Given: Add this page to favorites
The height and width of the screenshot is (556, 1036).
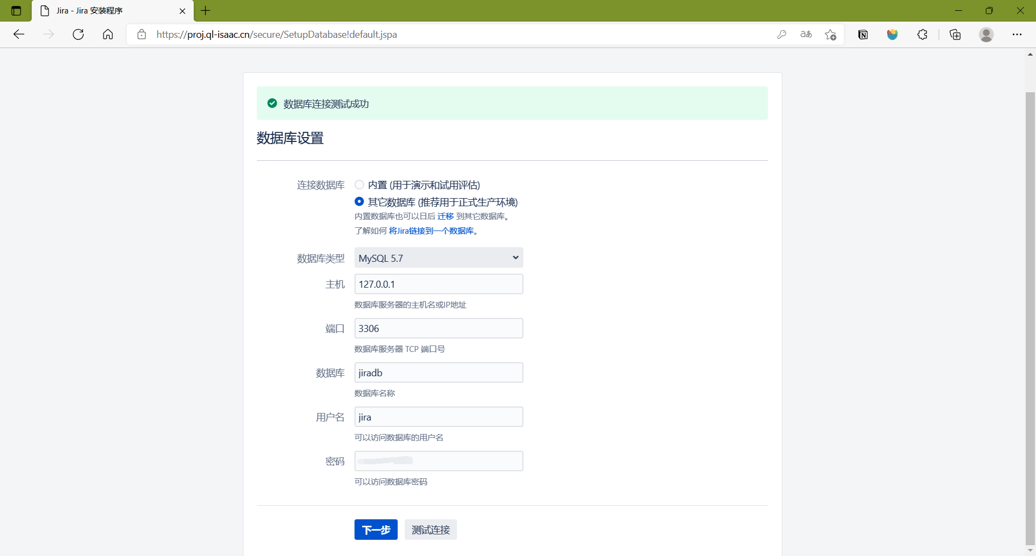Looking at the screenshot, I should click(x=830, y=35).
